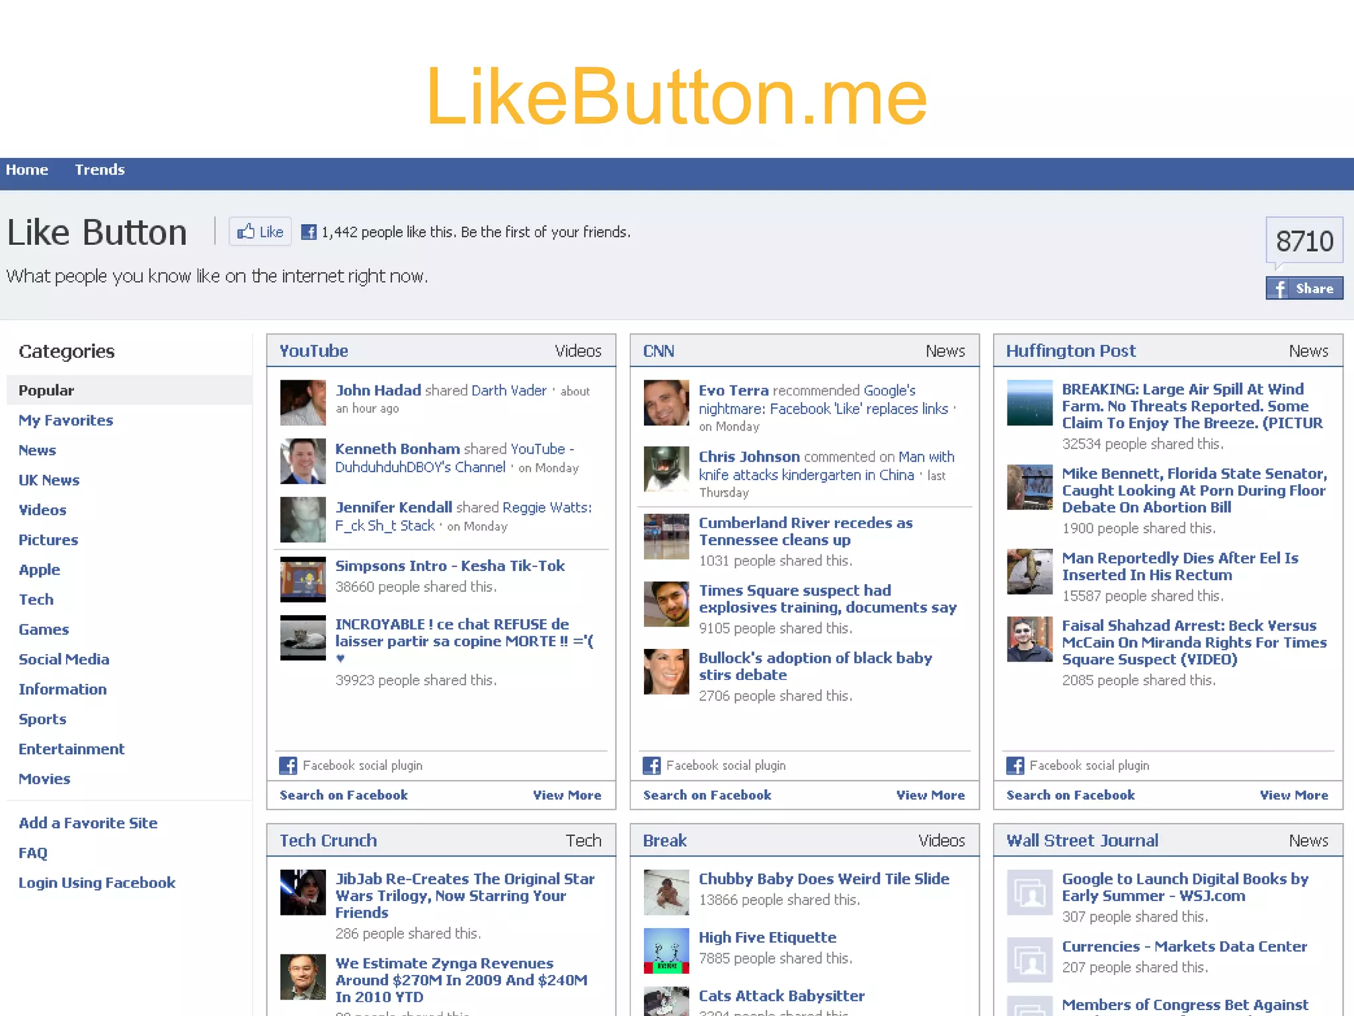Open Man Reportedly Dies After Eel headline
The height and width of the screenshot is (1016, 1354).
click(x=1180, y=567)
